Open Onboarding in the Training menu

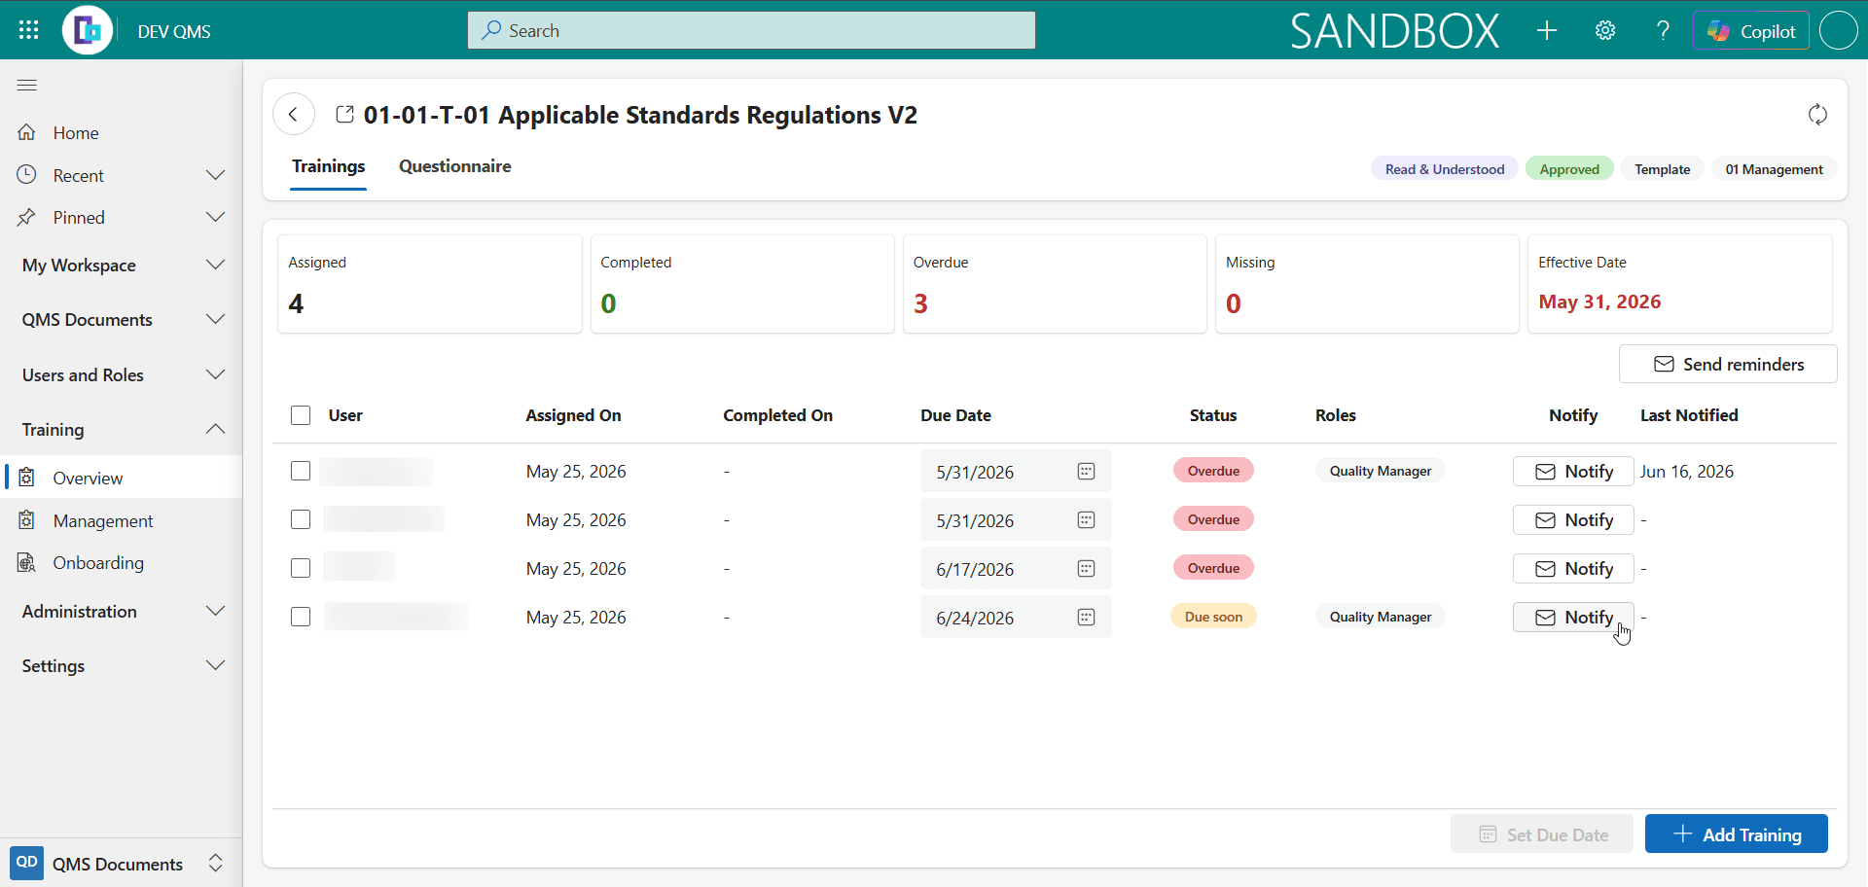(x=98, y=563)
